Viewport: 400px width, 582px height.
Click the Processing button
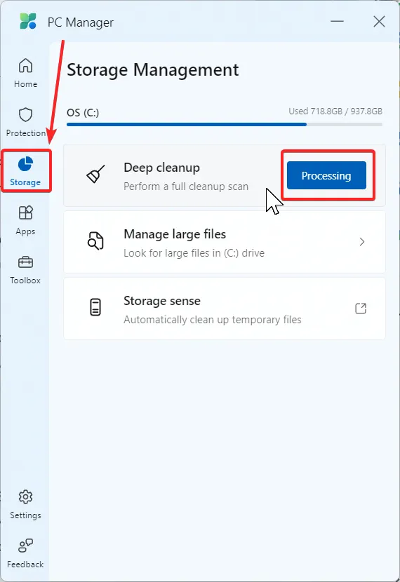(326, 175)
